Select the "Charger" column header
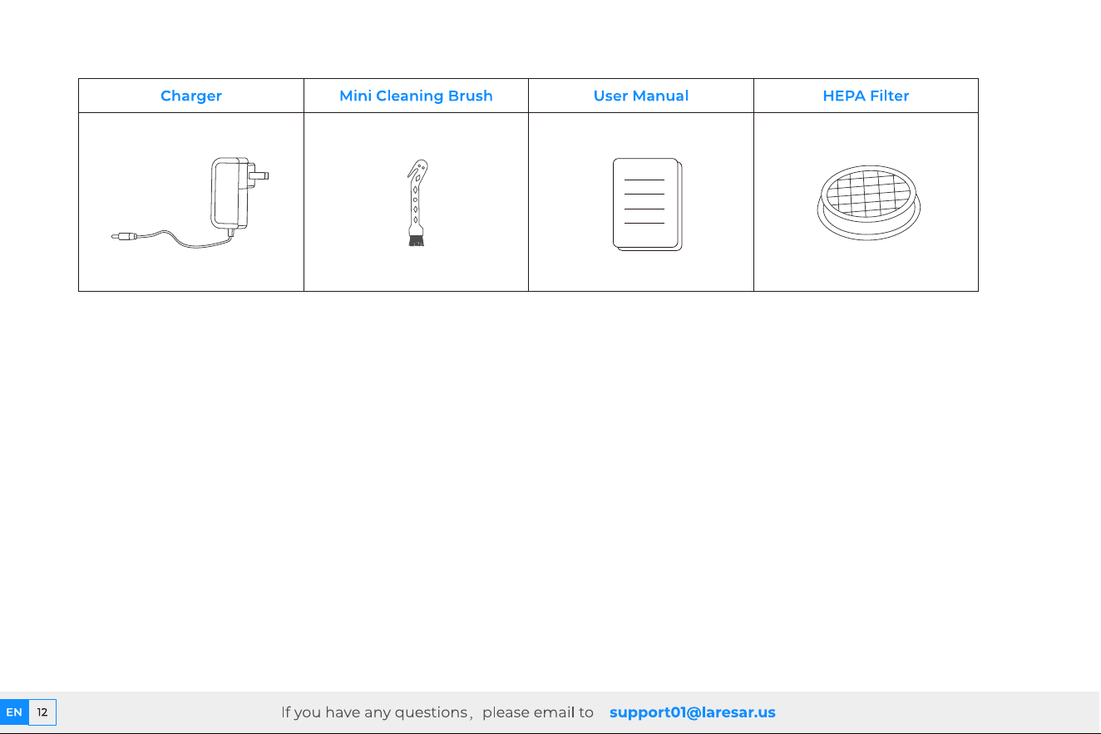Screen dimensions: 1101x734 (x=191, y=96)
